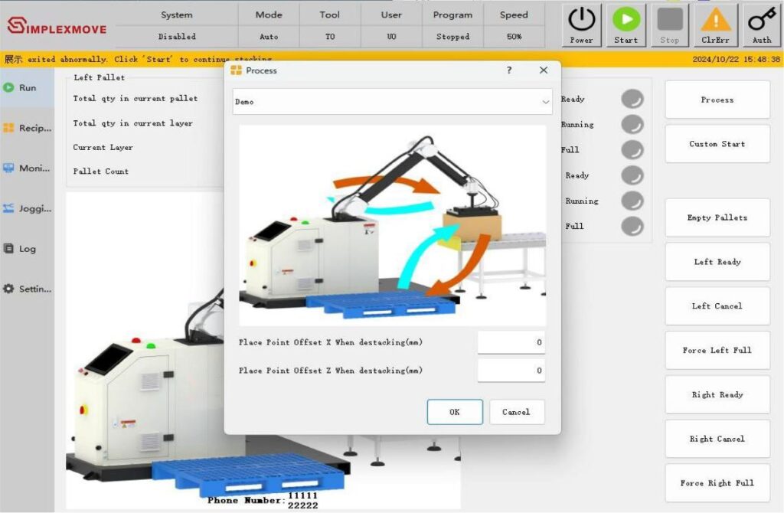Open the Jogging sidebar tab

(28, 208)
